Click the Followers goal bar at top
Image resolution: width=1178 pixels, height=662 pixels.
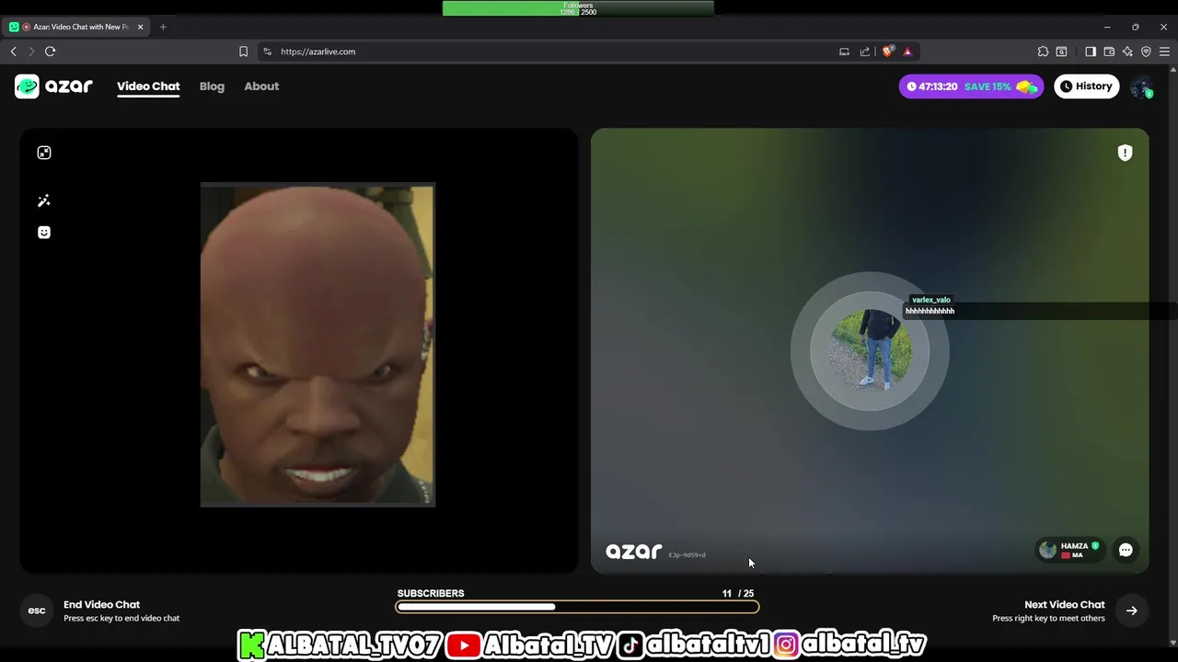(578, 8)
